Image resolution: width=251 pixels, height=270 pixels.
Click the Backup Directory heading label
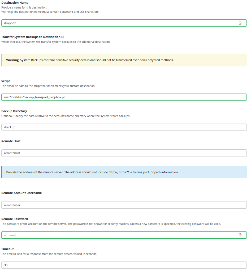point(14,111)
